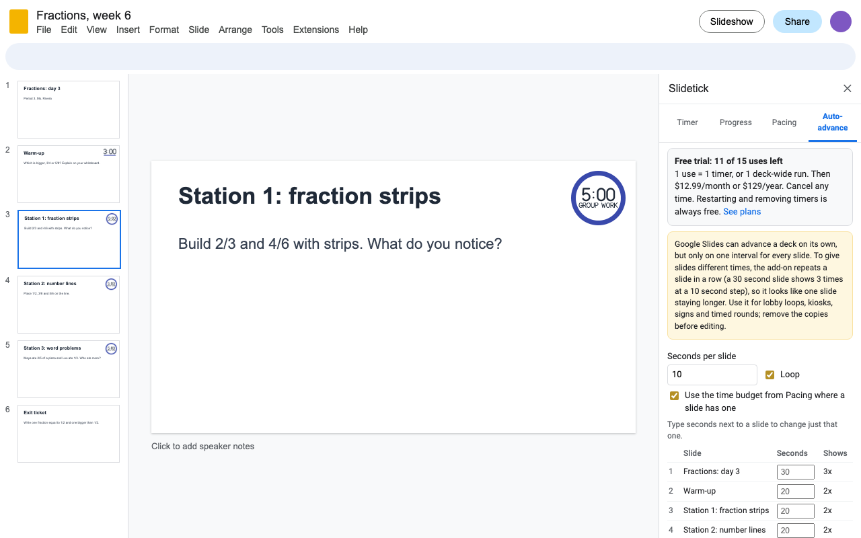Switch to the Progress tab

[736, 122]
